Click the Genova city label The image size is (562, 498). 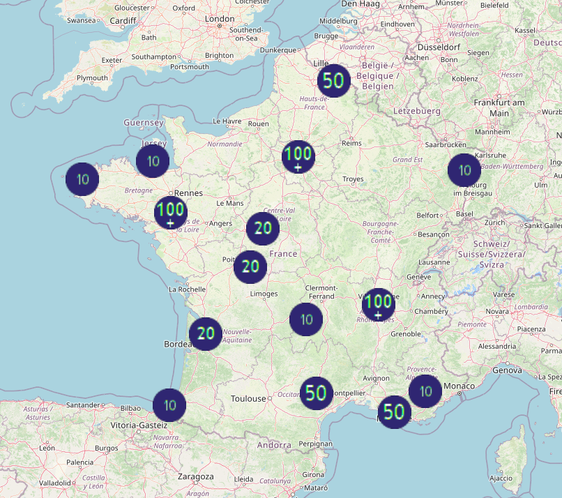tap(507, 370)
